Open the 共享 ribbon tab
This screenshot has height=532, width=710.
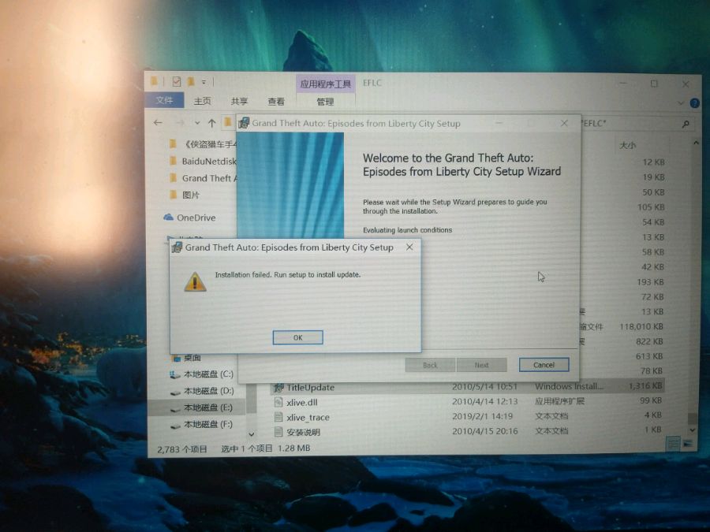click(239, 102)
